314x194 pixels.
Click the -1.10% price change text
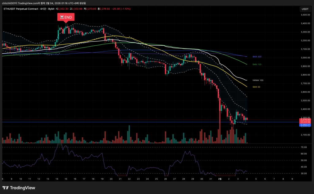125,9
